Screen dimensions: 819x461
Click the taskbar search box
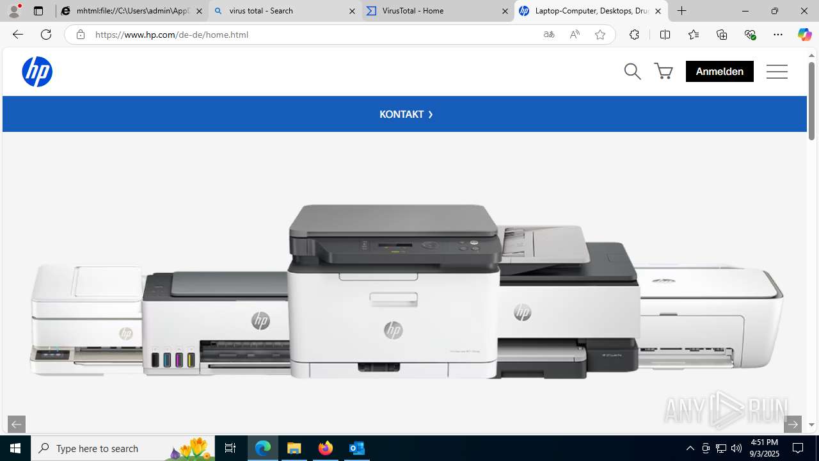click(x=123, y=448)
